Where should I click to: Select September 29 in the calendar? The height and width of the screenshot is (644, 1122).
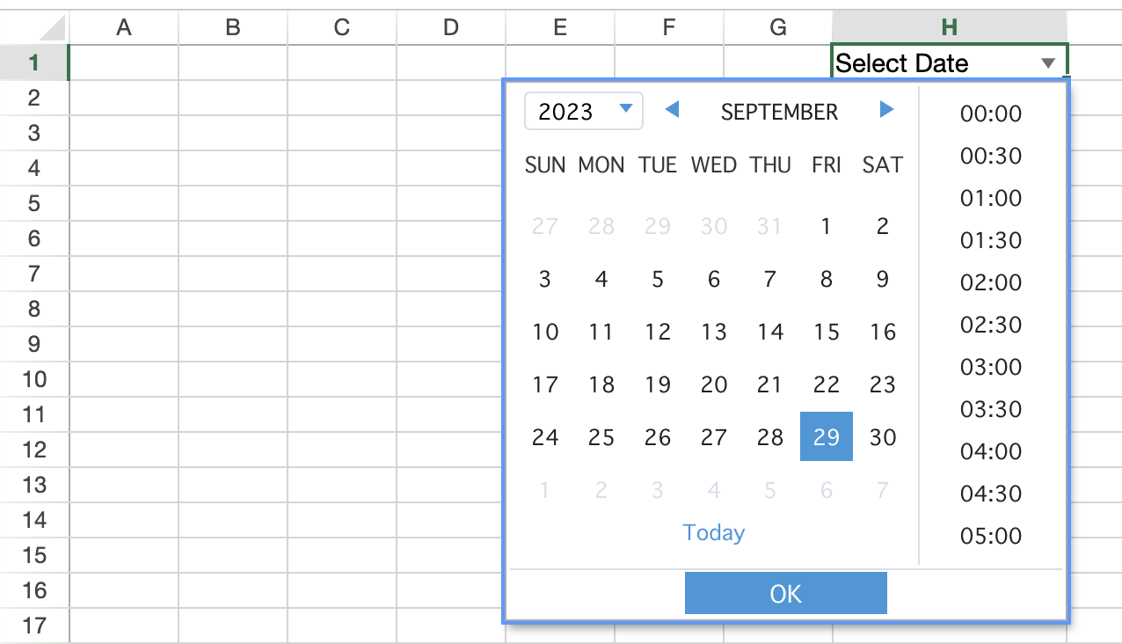[826, 436]
